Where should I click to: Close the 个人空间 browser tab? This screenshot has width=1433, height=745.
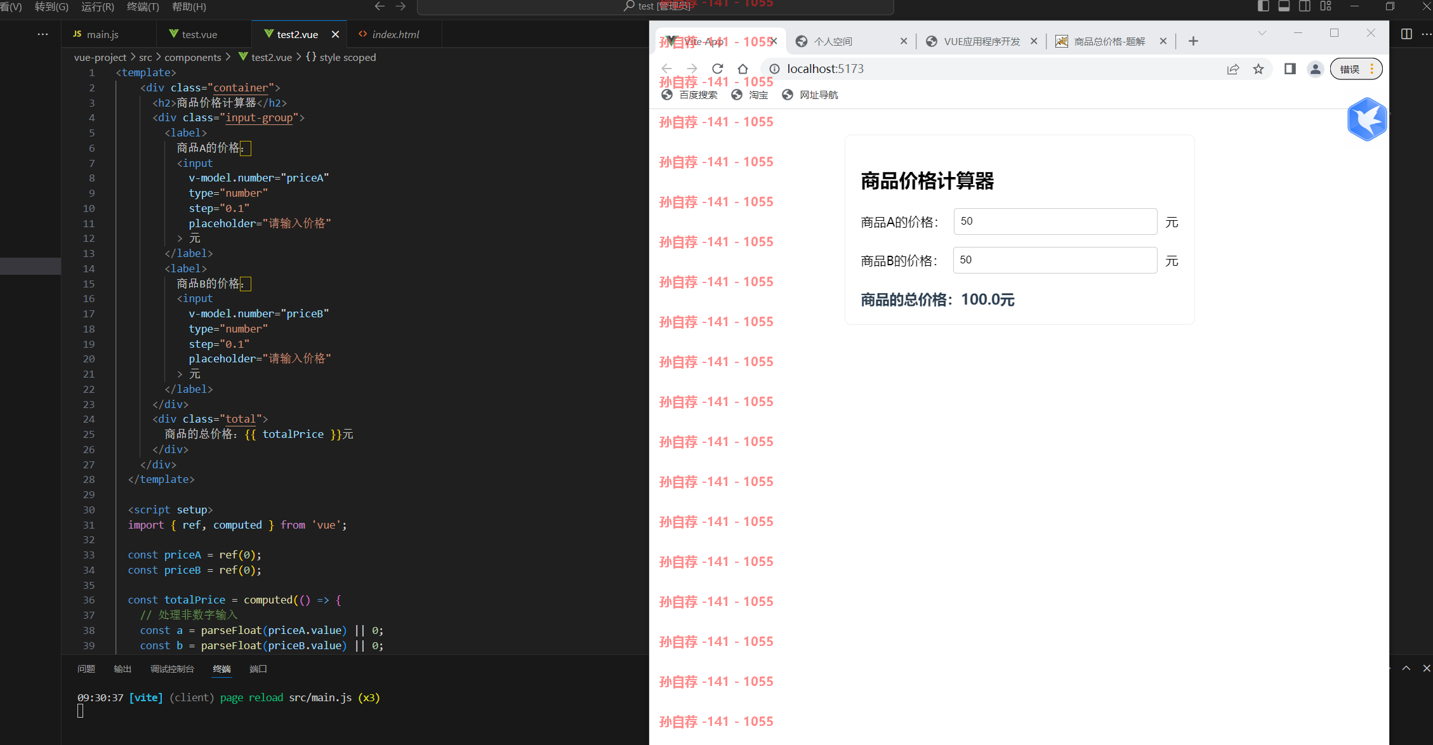(904, 41)
